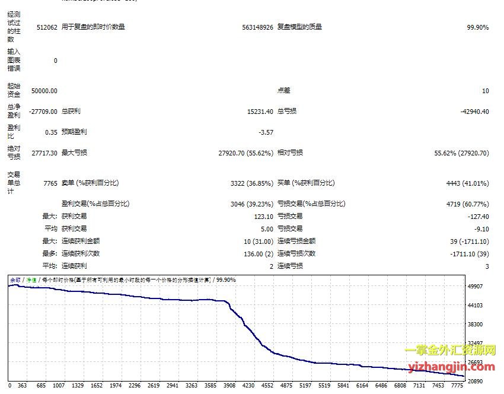Screen dimensions: 504x394
Task: Select the value 10 (31.00)
Action: (x=259, y=242)
